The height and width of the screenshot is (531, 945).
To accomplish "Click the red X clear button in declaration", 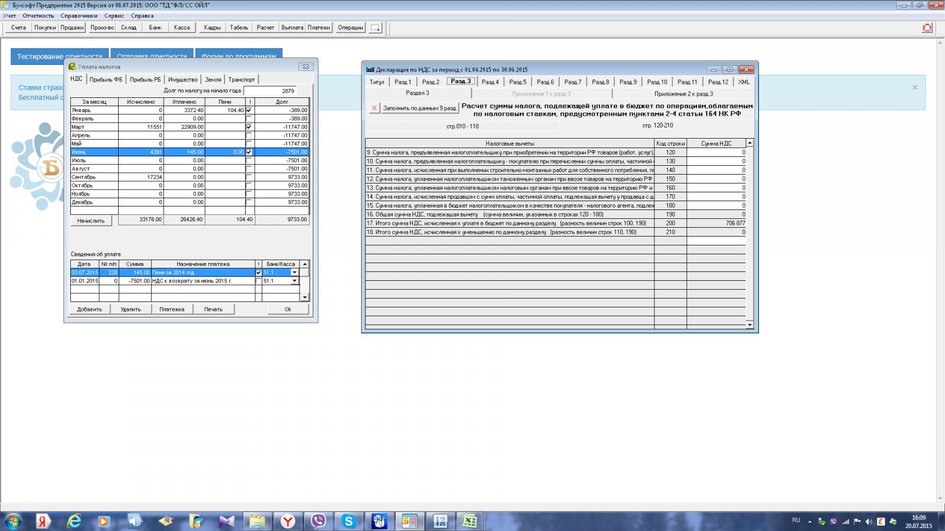I will (x=374, y=108).
